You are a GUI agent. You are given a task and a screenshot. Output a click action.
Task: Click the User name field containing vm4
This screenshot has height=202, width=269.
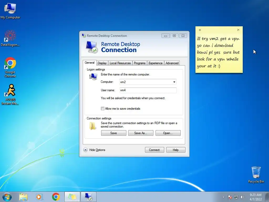148,90
